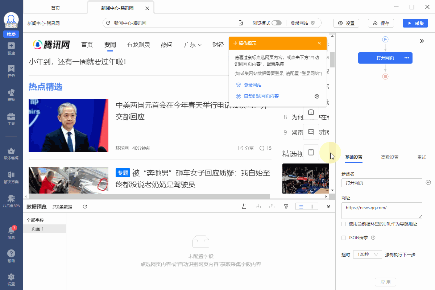435x290 pixels.
Task: Click the home icon in floating page toolbar
Action: pos(311,111)
